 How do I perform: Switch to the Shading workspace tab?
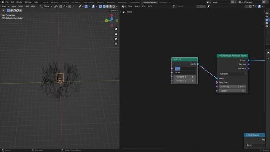point(100,3)
